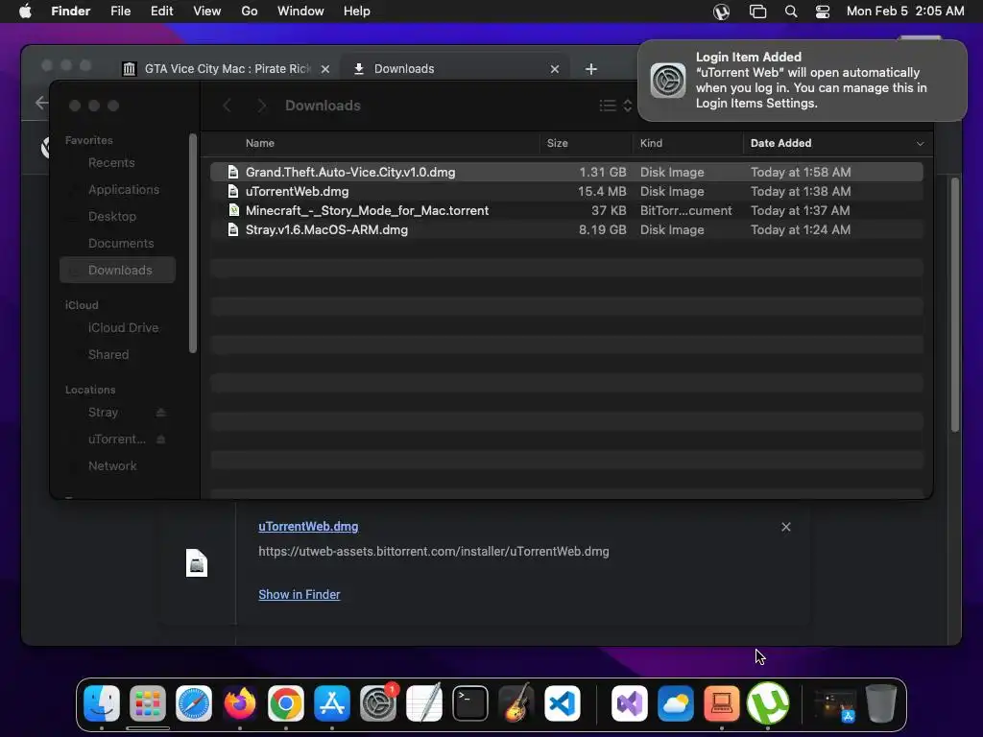Open the cloud weather app in Dock
The width and height of the screenshot is (983, 737).
(x=675, y=703)
